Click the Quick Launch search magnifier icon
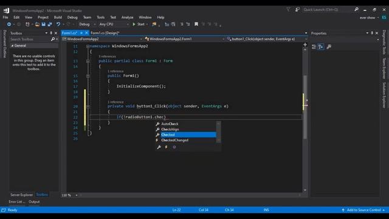 coord(356,10)
